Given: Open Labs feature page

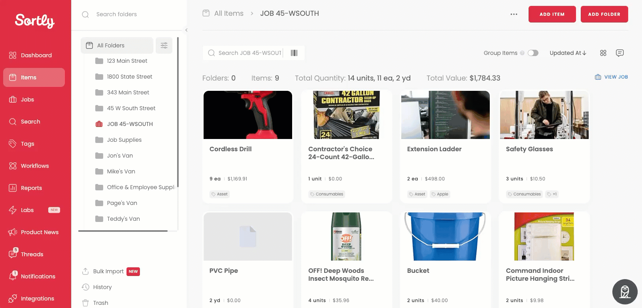Looking at the screenshot, I should (34, 210).
